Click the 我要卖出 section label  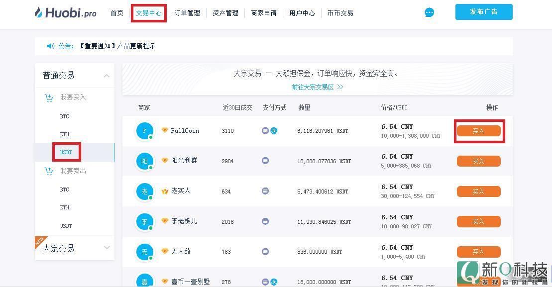[x=73, y=171]
